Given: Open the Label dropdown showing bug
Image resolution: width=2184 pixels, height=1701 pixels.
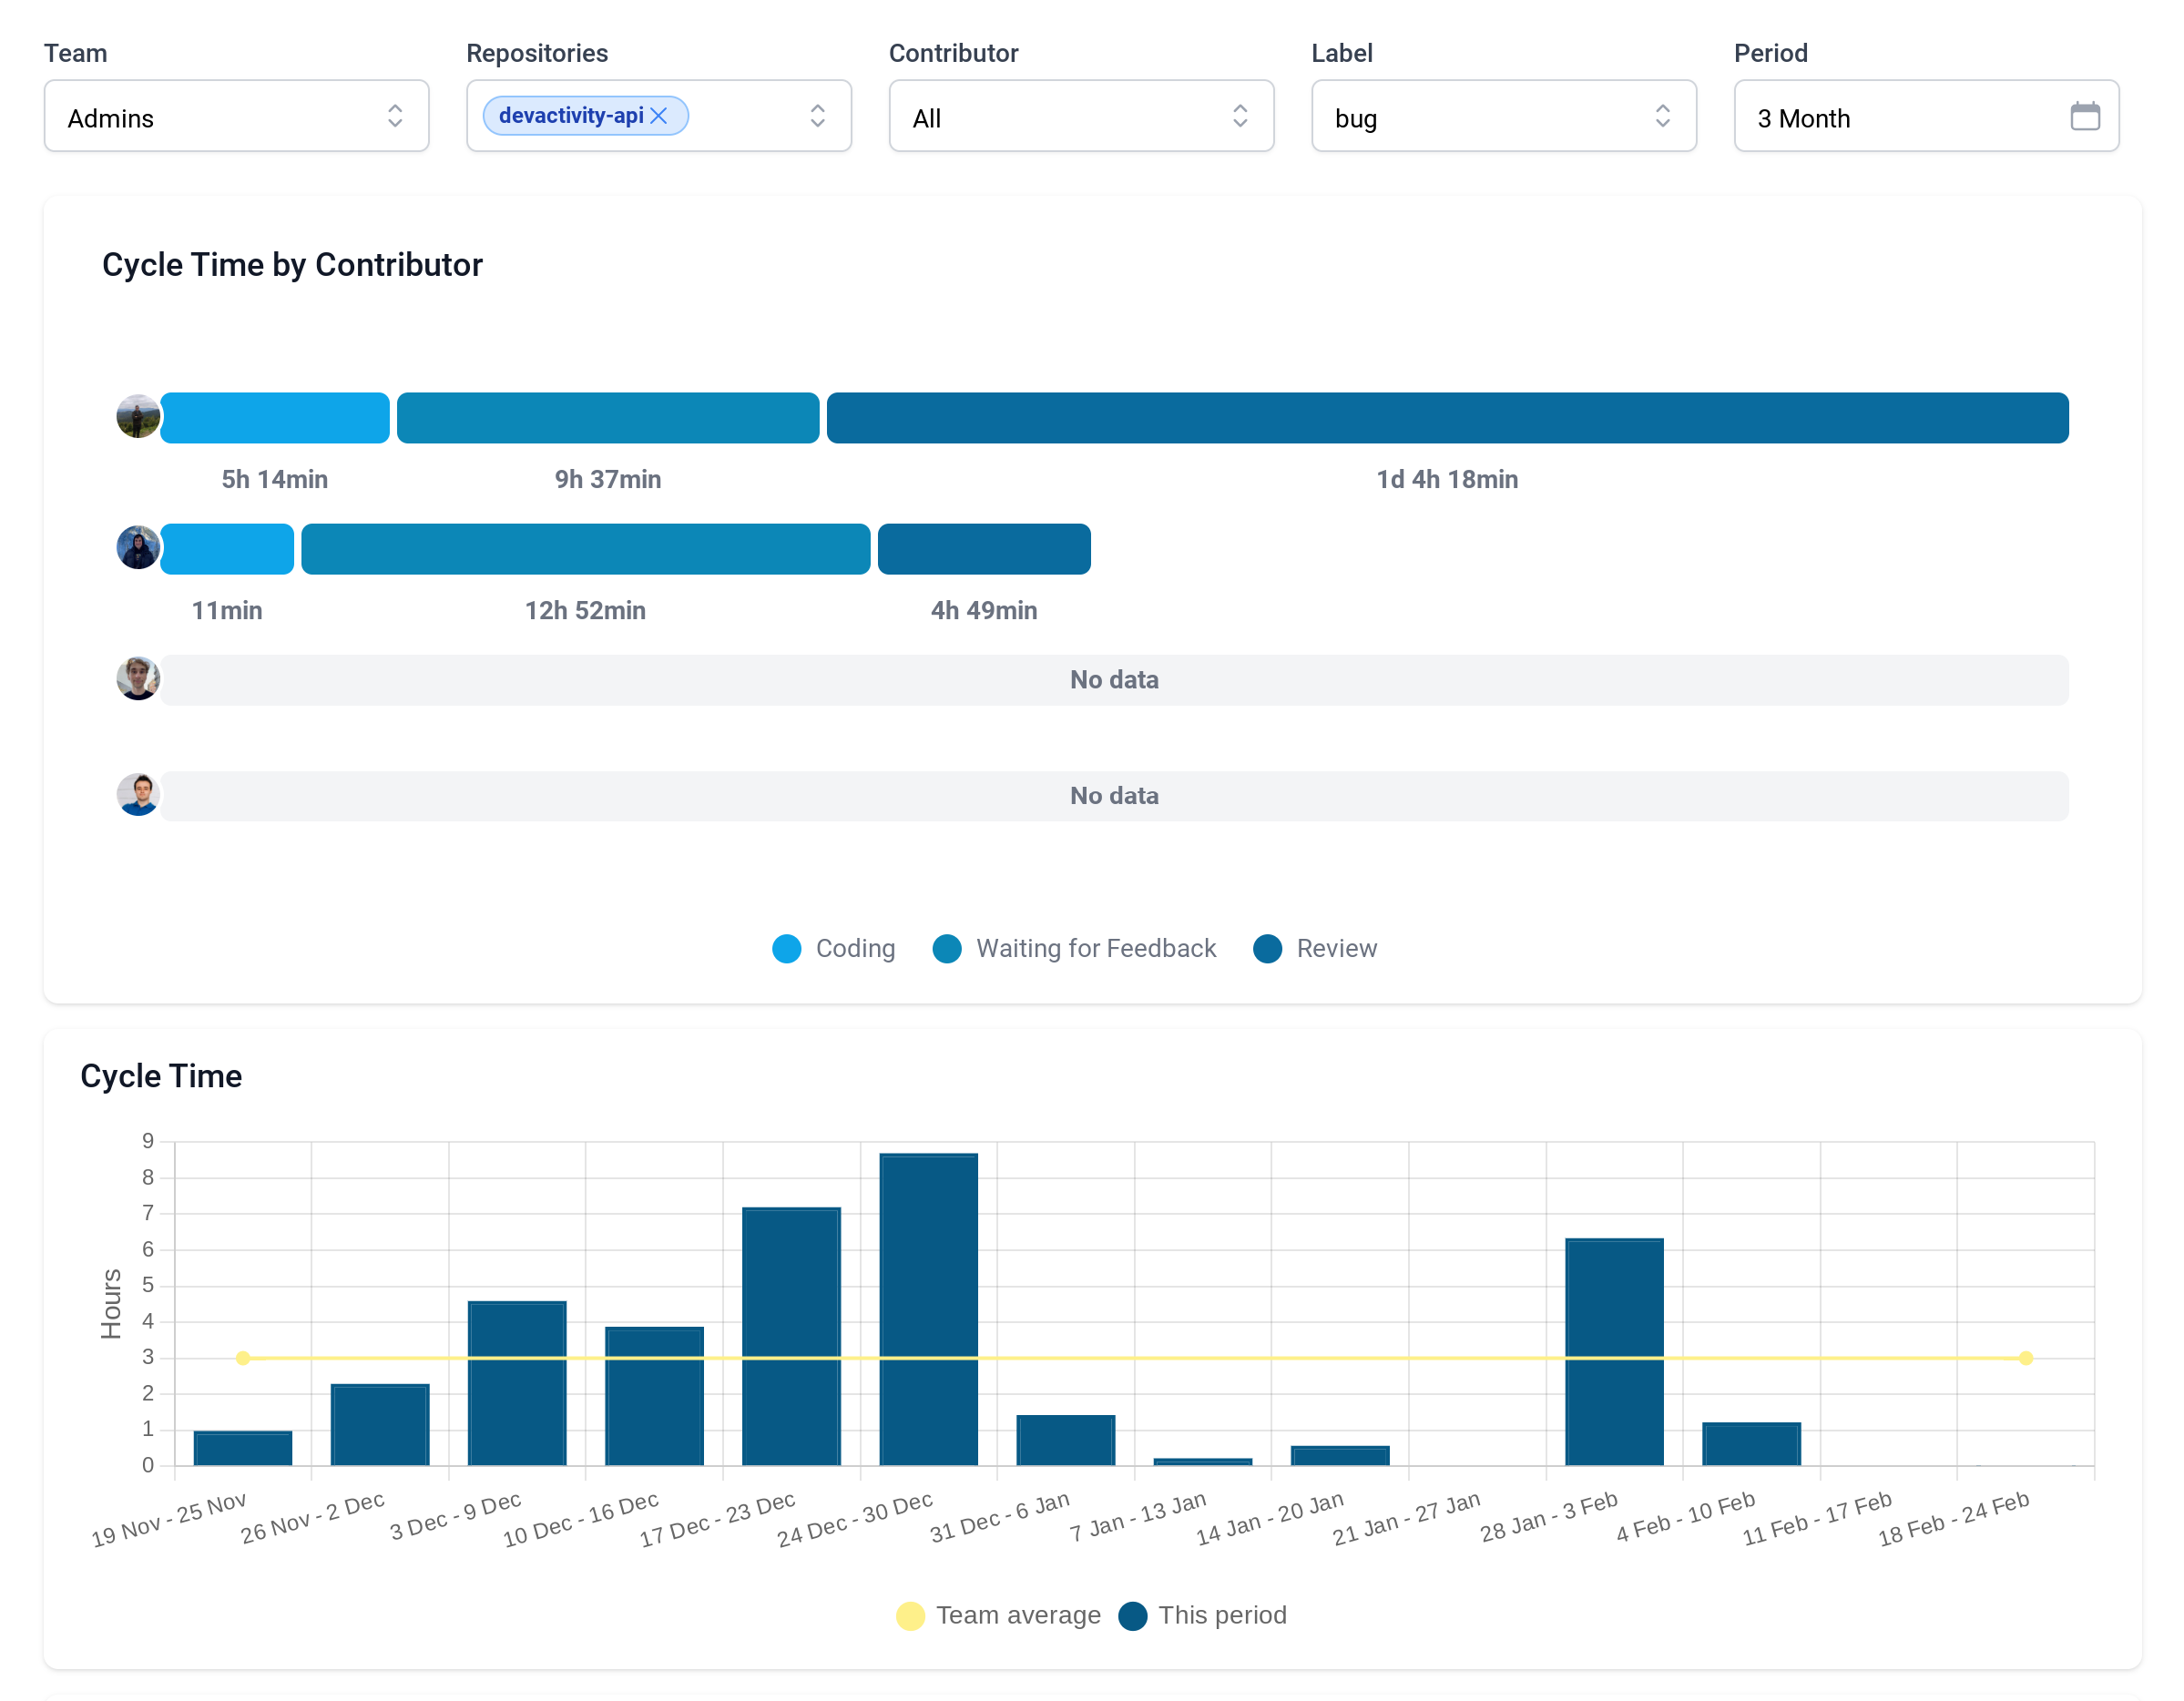Looking at the screenshot, I should (x=1503, y=116).
